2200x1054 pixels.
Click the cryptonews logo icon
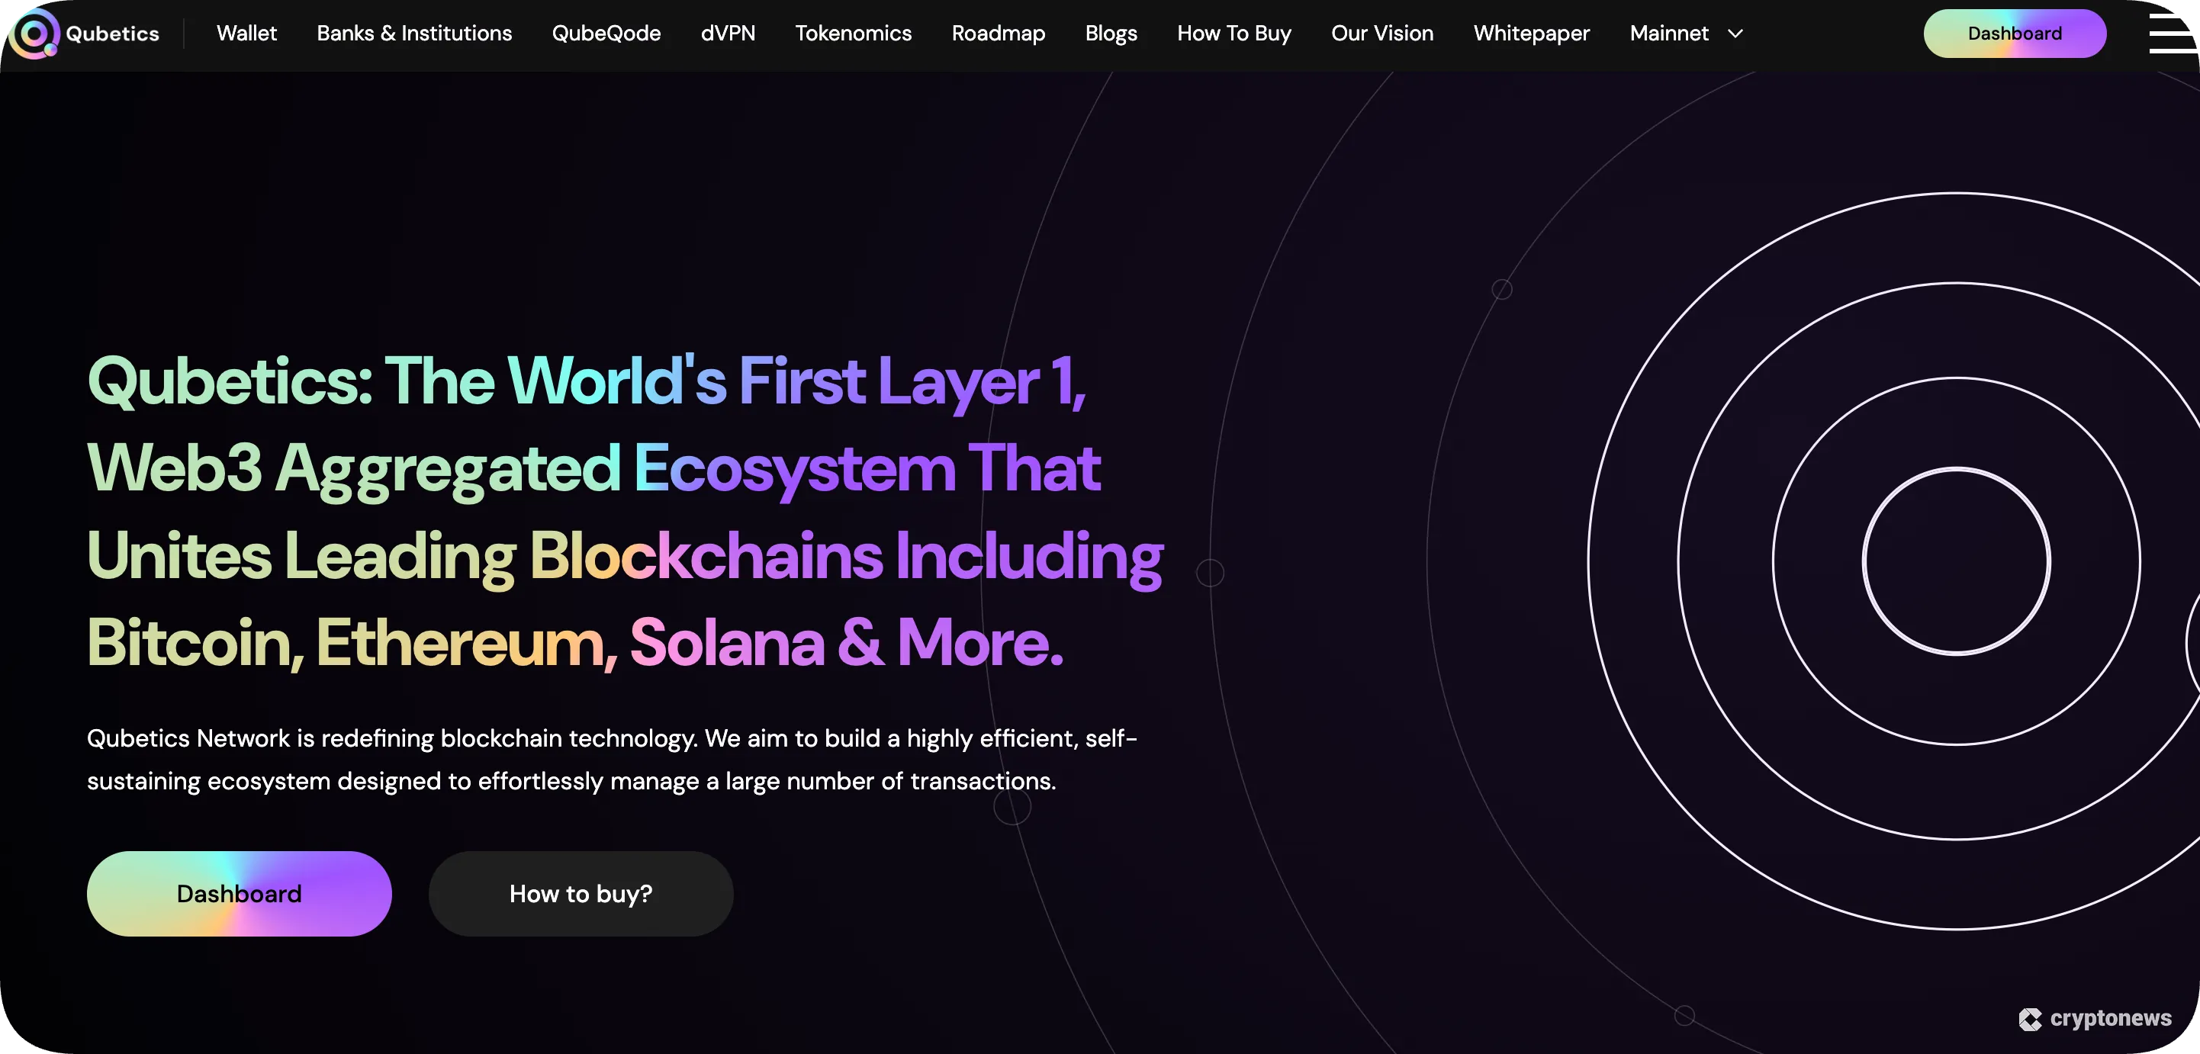point(2031,1018)
